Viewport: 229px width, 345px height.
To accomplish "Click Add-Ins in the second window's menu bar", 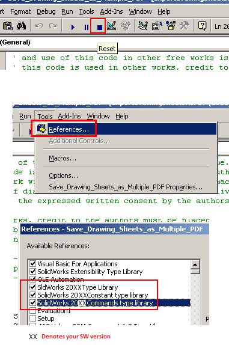I will (69, 116).
